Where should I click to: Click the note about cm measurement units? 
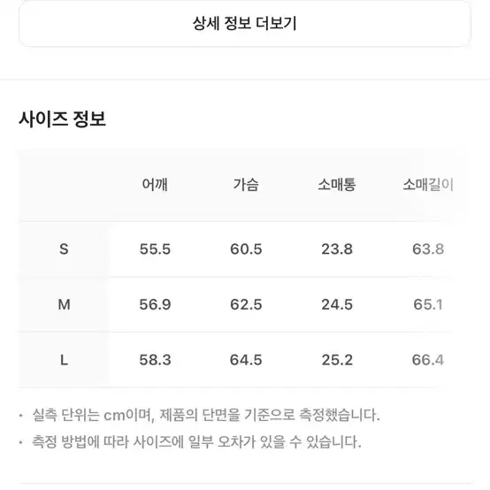[206, 415]
